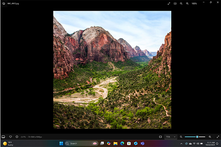Click the canyon landscape photo
This screenshot has width=221, height=147.
pyautogui.click(x=112, y=70)
